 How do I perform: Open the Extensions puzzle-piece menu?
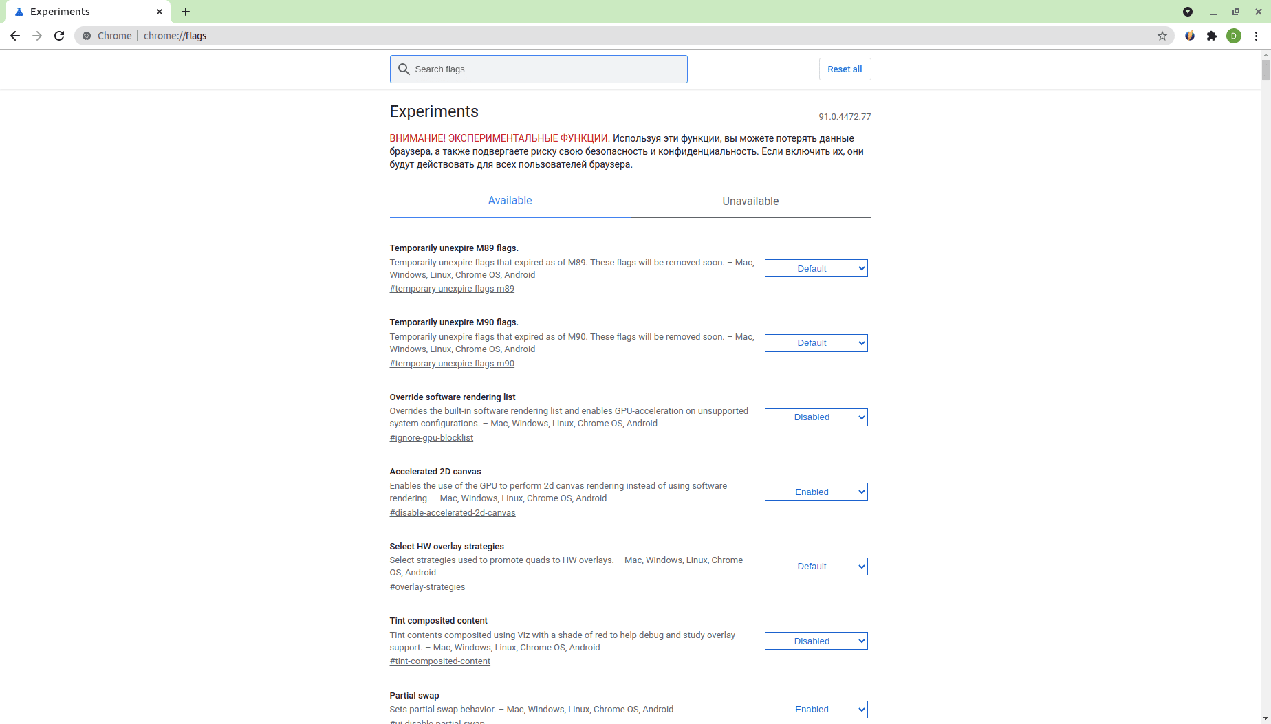(1212, 36)
